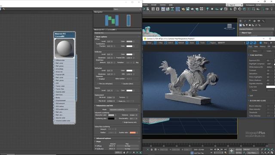Enable Curves checkbox in Tone Mapping
This screenshot has width=275, height=155.
pos(250,90)
